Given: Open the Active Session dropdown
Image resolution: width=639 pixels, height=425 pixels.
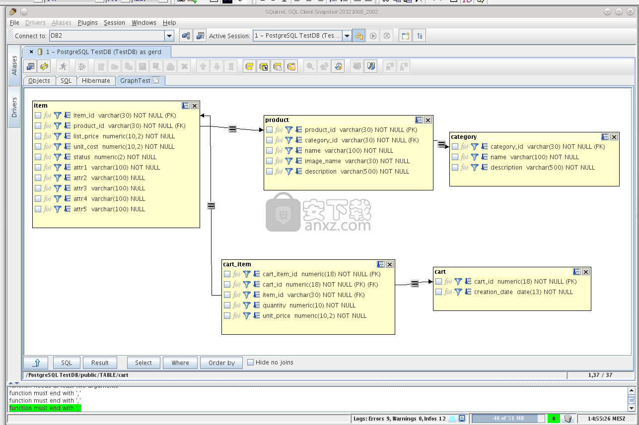Looking at the screenshot, I should 347,36.
